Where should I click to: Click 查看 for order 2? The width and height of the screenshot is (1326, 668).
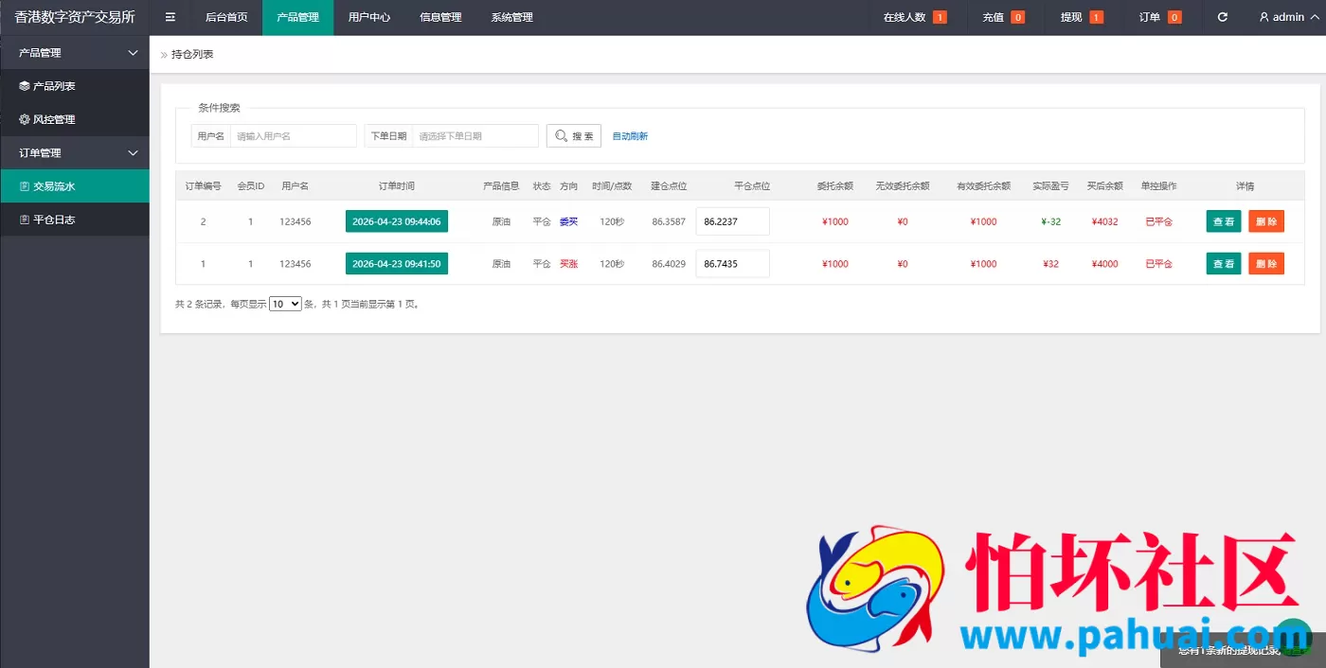pos(1224,221)
